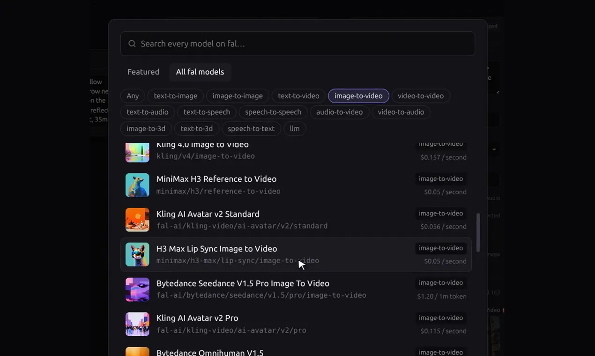The image size is (595, 356).
Task: Click the path minimax/h3/reference-to-video
Action: coord(218,191)
